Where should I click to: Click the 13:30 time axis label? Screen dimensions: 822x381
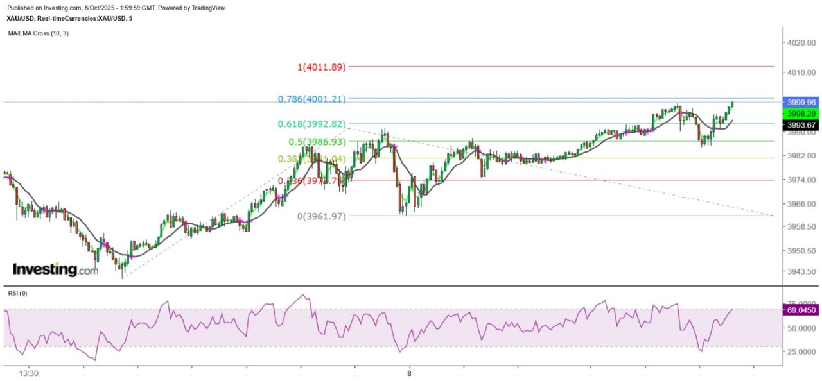click(29, 373)
